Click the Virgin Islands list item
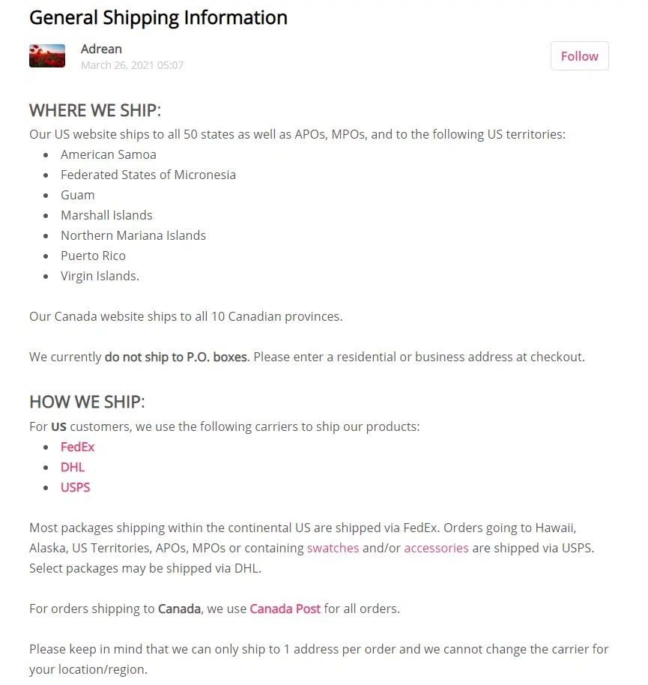 pos(100,276)
